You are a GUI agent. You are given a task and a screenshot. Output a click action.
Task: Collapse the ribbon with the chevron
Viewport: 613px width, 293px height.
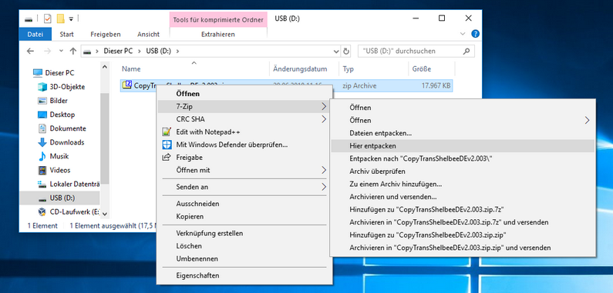[x=463, y=34]
